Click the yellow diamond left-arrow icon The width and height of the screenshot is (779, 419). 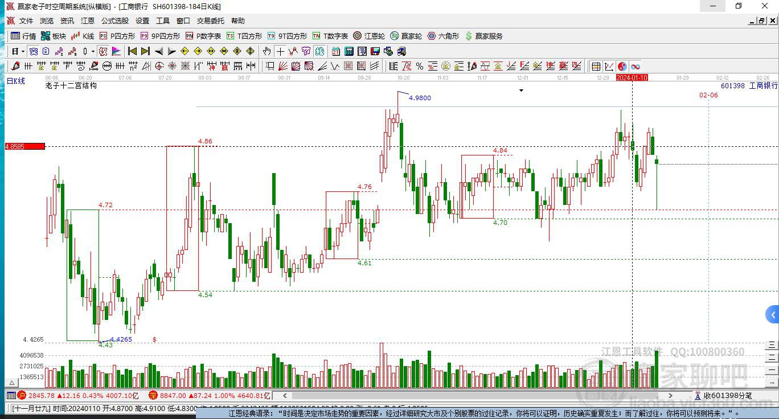tap(184, 51)
